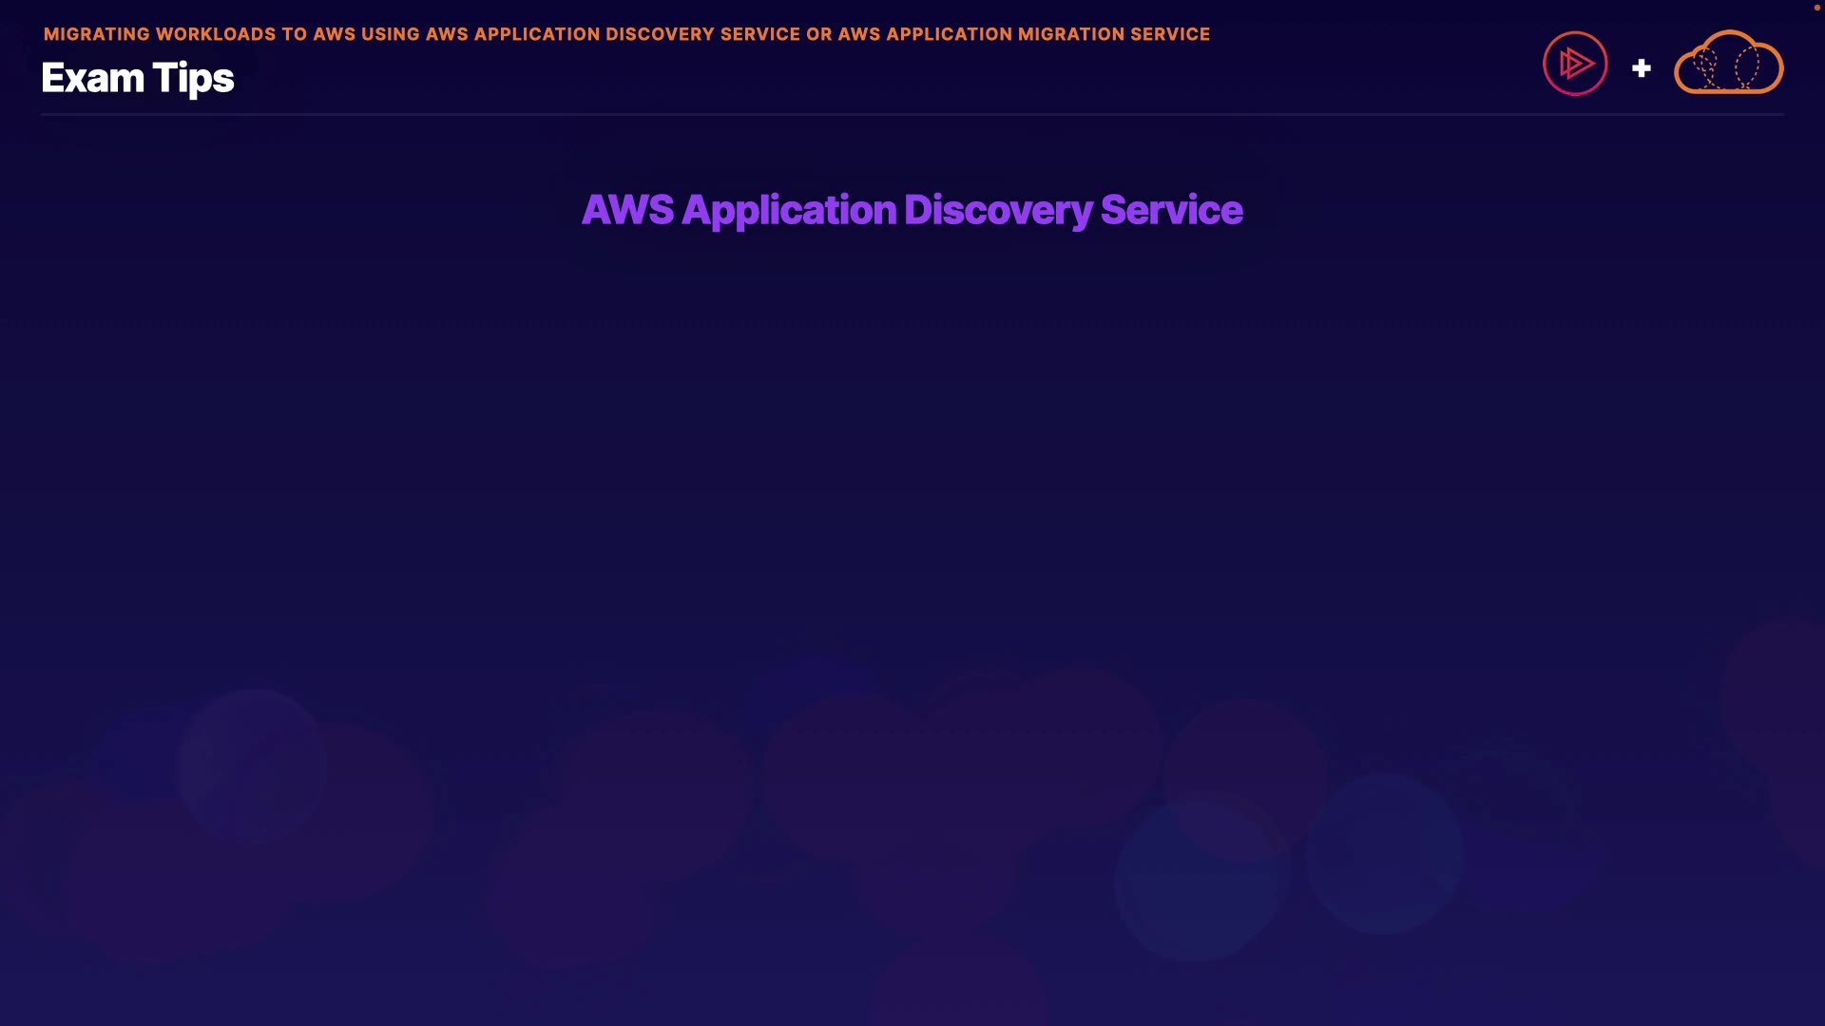Click 'MIGRATION SERVICE' at end of orange subtitle
1825x1026 pixels.
(1114, 34)
